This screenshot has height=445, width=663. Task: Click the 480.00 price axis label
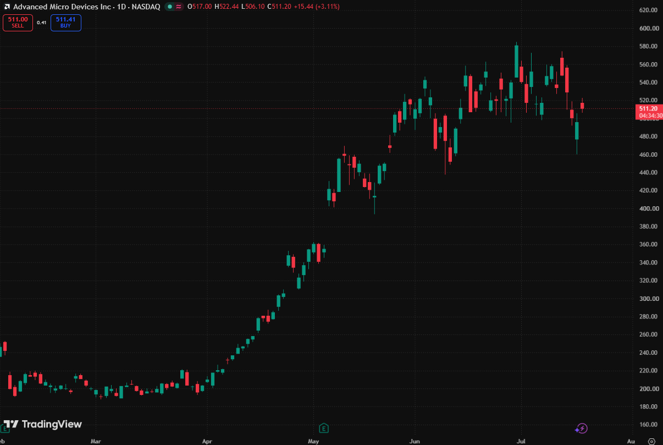(649, 136)
